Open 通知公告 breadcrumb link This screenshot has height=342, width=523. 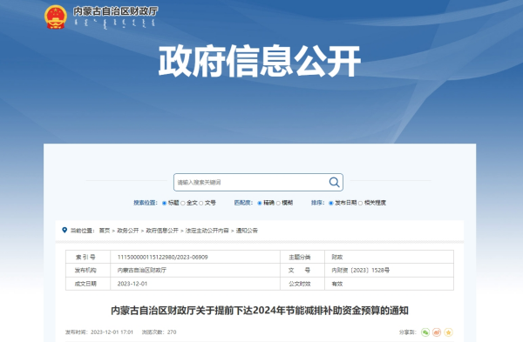(247, 231)
